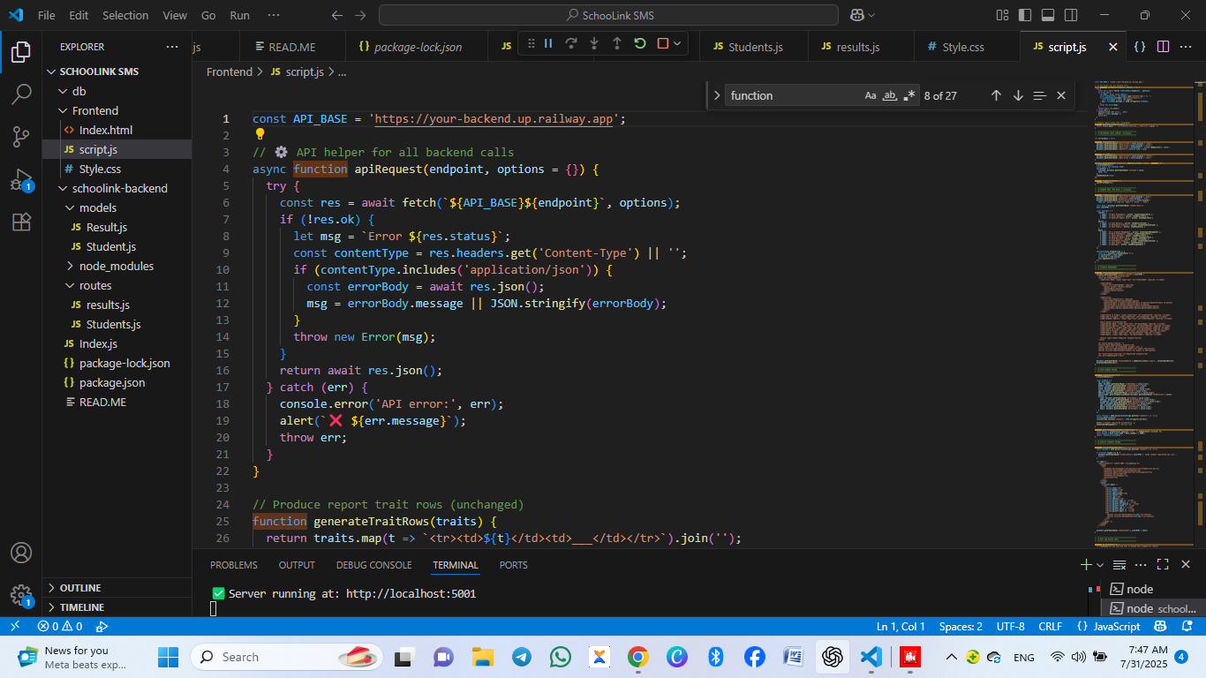The image size is (1206, 678).
Task: Click in the find input field
Action: [792, 95]
